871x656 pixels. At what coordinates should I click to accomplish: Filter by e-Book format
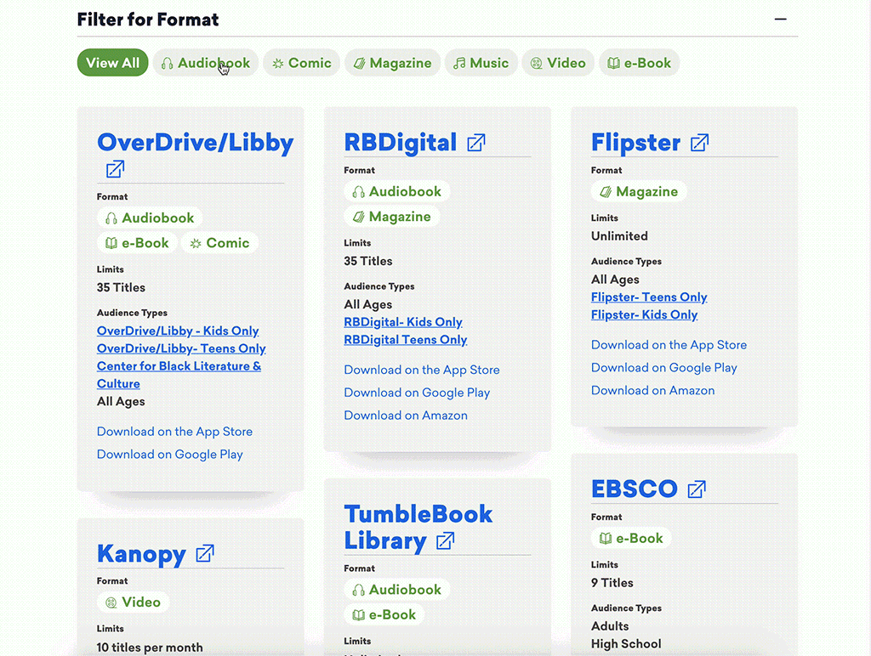[x=639, y=63]
